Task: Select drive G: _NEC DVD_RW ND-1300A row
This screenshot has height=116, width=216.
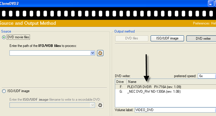Action: [x=166, y=92]
